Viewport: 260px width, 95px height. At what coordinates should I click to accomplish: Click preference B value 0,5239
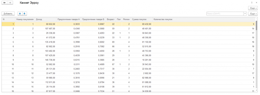[101, 37]
